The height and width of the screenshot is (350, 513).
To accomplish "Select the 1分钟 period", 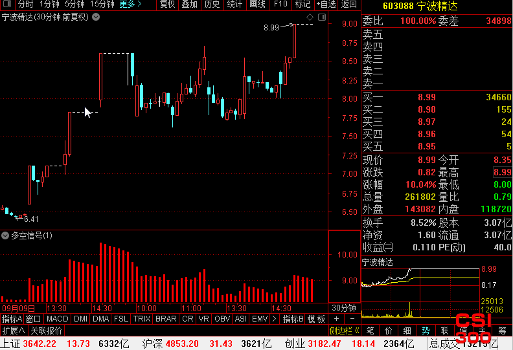I will coord(49,5).
